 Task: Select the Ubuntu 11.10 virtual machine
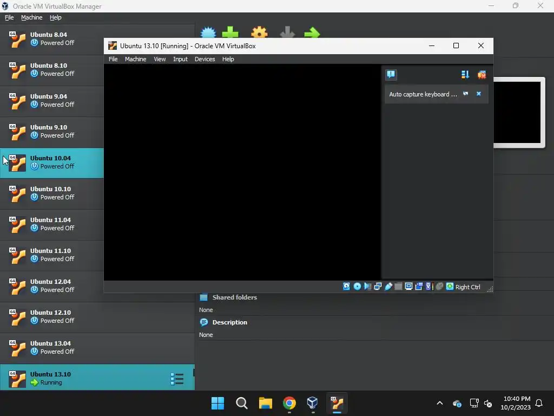(x=51, y=255)
